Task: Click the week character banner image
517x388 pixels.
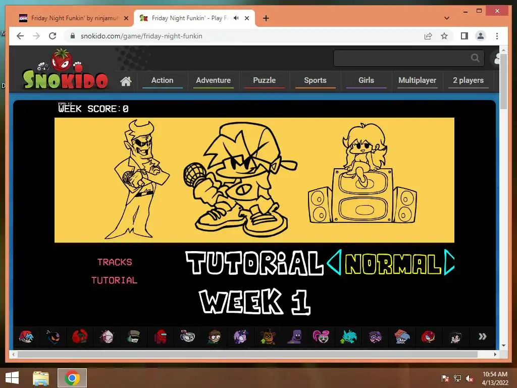Action: point(254,180)
